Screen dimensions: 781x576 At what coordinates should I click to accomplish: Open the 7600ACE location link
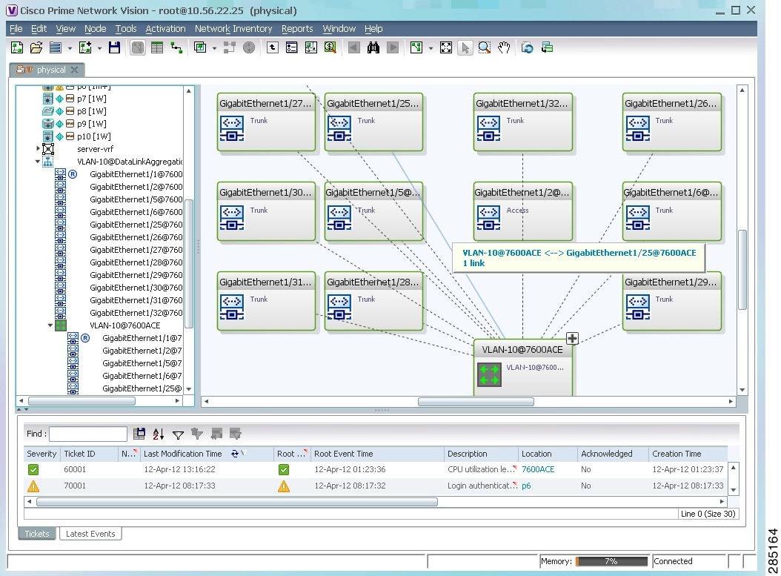click(x=538, y=469)
